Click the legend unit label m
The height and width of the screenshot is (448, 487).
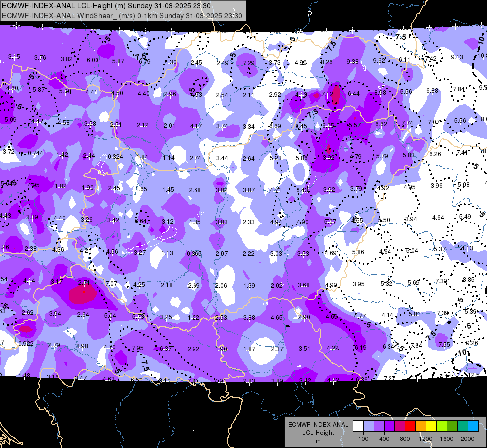[x=318, y=441]
